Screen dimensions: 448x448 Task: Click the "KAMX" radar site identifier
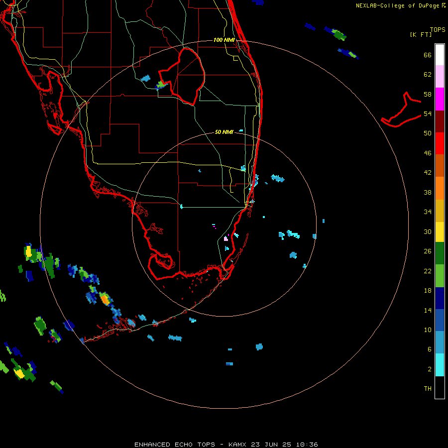(x=238, y=445)
